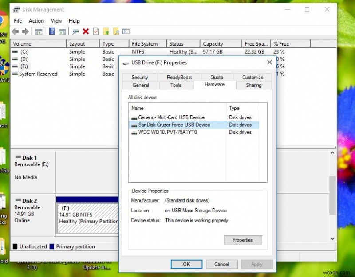Dismiss the dialog using Cancel
The width and height of the screenshot is (355, 277).
[x=221, y=264]
